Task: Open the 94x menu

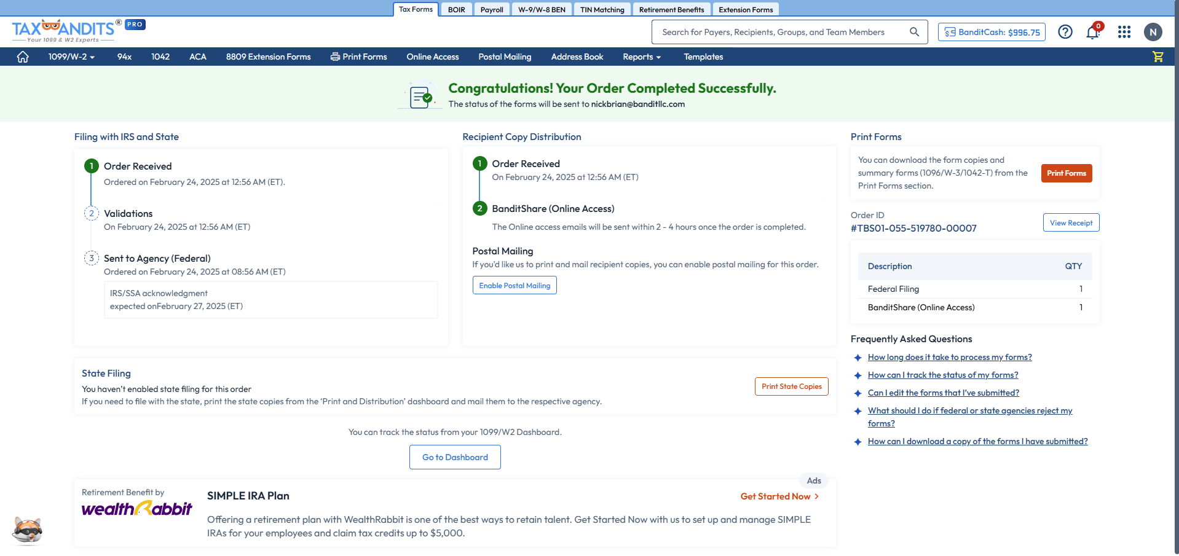Action: pyautogui.click(x=124, y=57)
